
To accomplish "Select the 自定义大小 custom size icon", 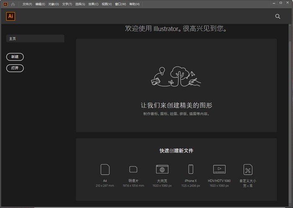I will coord(248,169).
